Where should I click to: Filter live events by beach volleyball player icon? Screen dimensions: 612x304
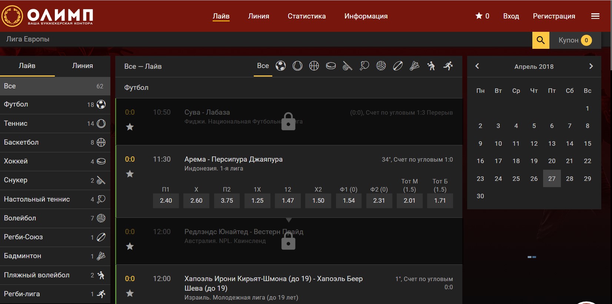pos(431,66)
